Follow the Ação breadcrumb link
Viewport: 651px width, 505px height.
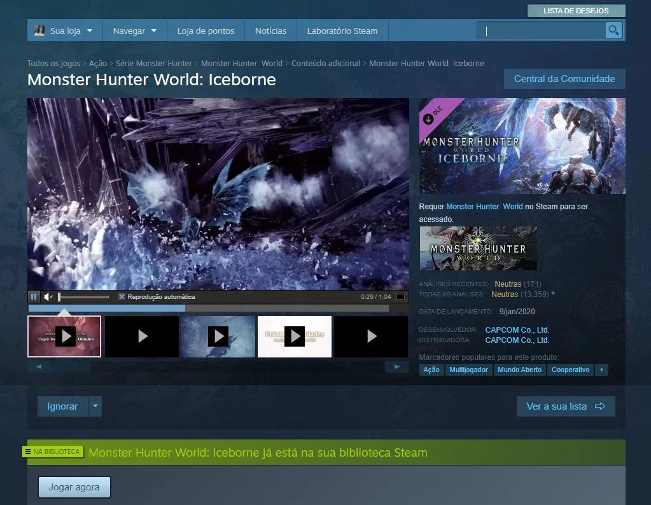click(98, 63)
